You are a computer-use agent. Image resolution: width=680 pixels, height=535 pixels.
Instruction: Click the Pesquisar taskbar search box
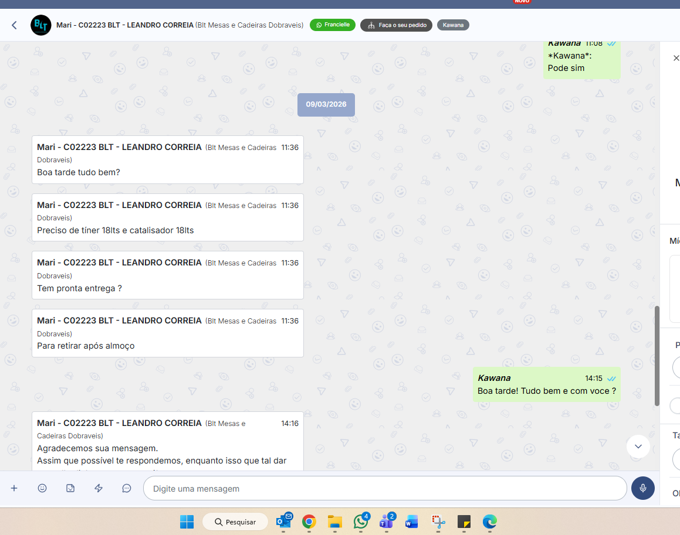click(x=235, y=522)
